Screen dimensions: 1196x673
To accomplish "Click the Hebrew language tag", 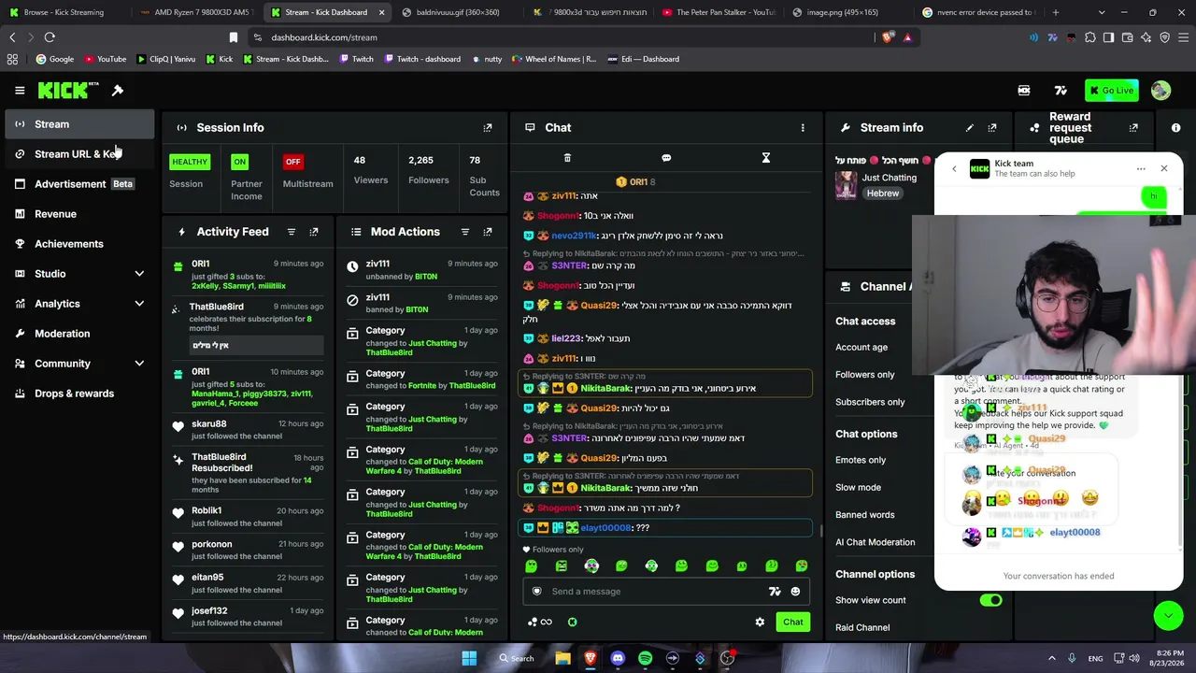I will click(x=883, y=193).
